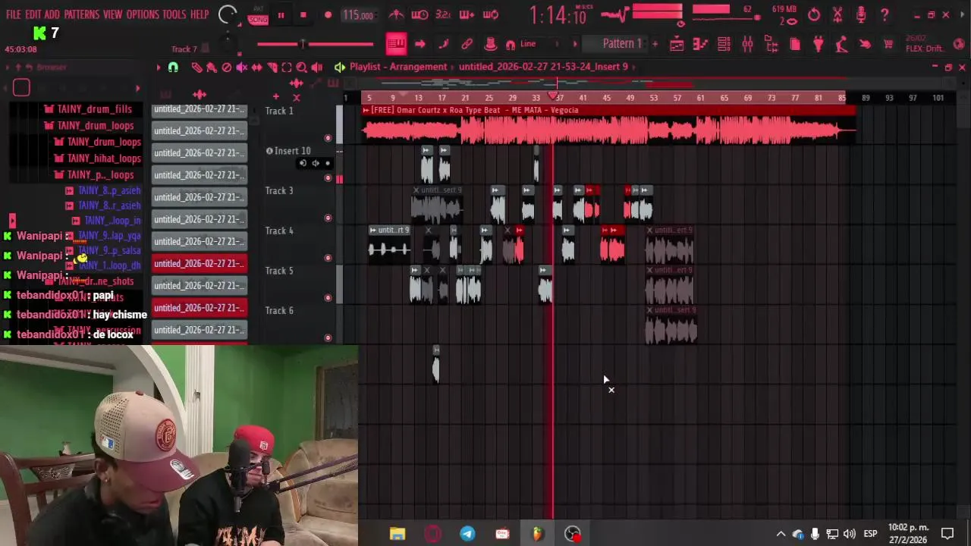Open the system tray volume icon

click(850, 534)
